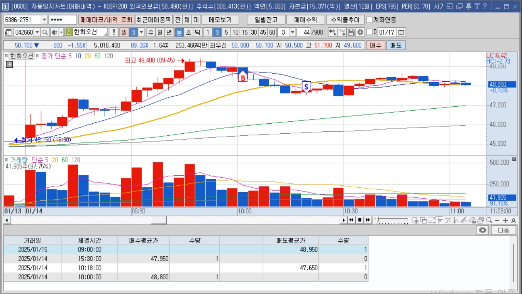Select the 월 monthly period toggle

click(x=159, y=32)
